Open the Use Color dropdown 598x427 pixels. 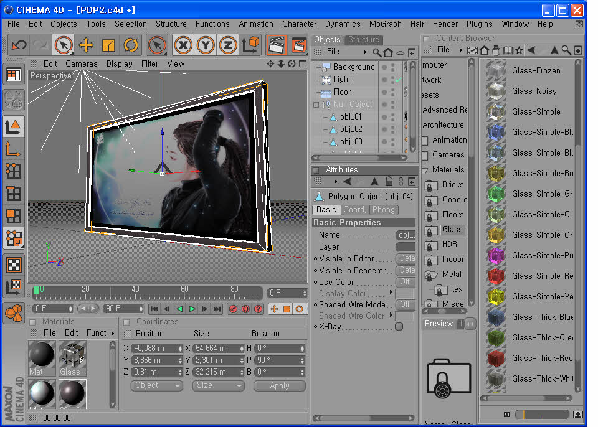point(406,282)
